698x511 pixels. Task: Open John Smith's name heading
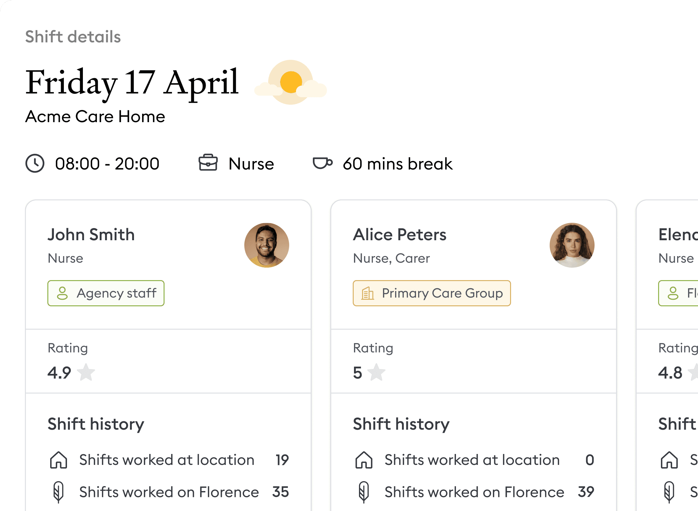tap(91, 235)
